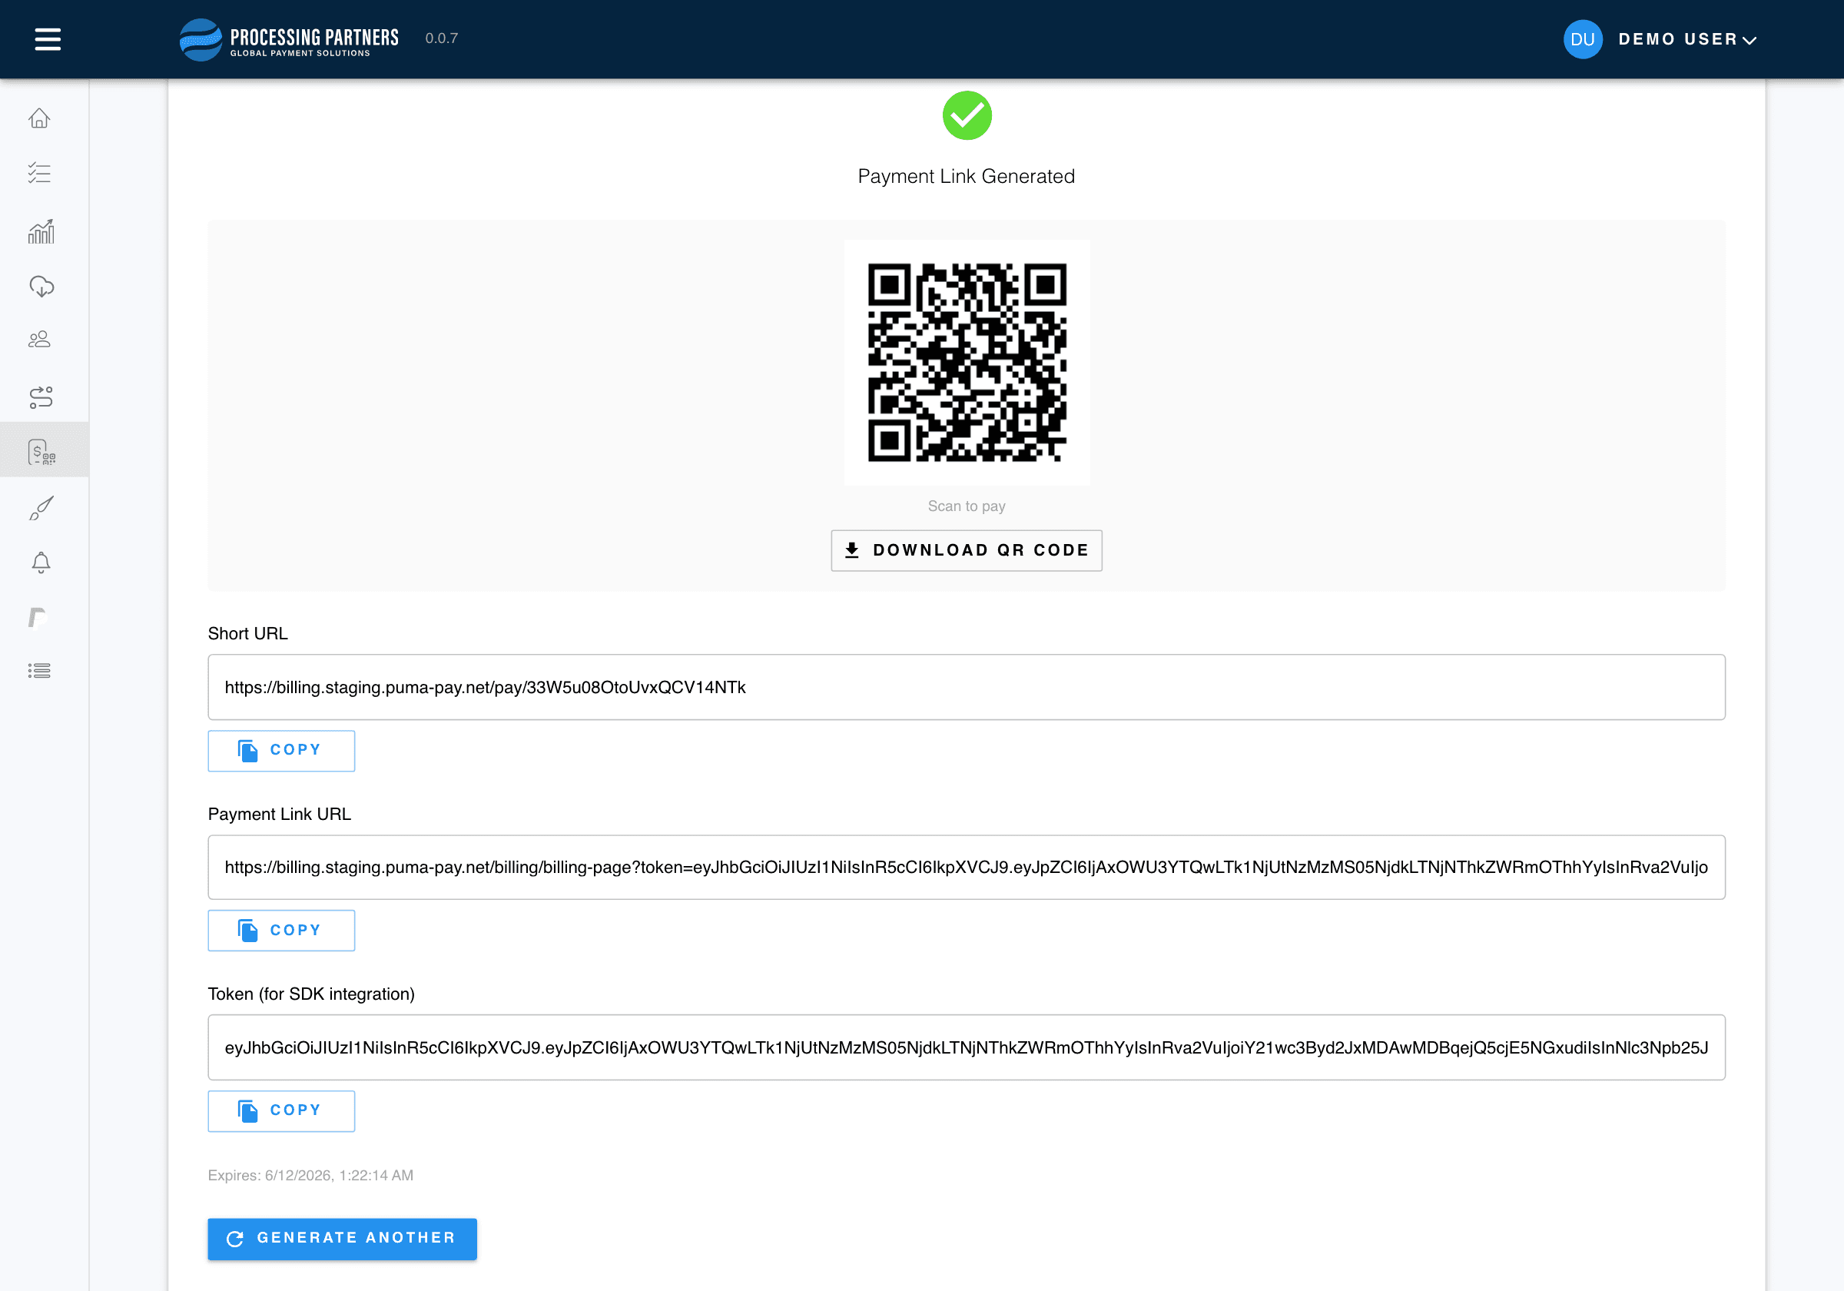
Task: Open the routing flow sidebar icon
Action: point(41,396)
